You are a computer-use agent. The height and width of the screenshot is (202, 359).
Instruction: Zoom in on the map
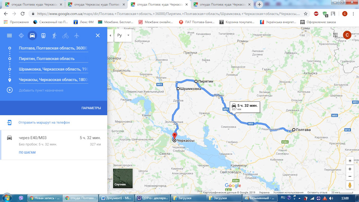350,169
